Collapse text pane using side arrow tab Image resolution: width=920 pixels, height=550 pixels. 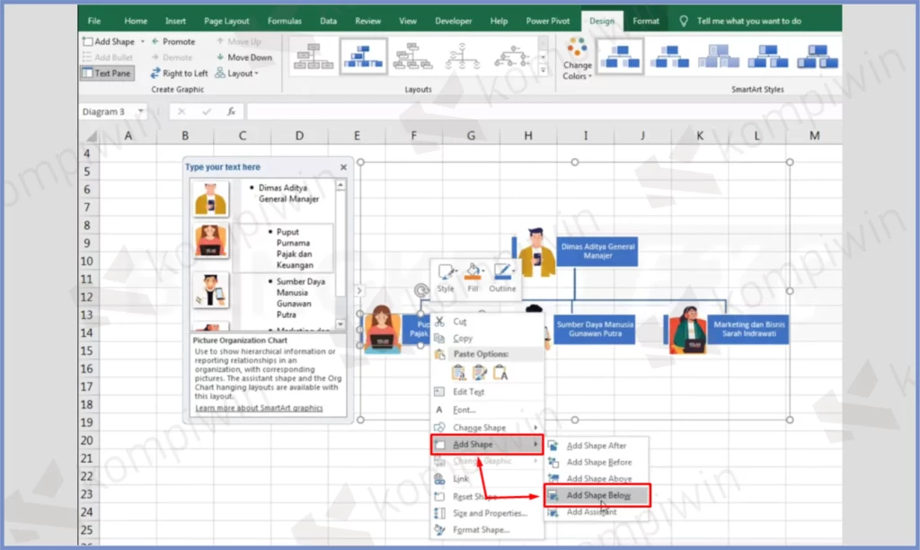pos(358,290)
